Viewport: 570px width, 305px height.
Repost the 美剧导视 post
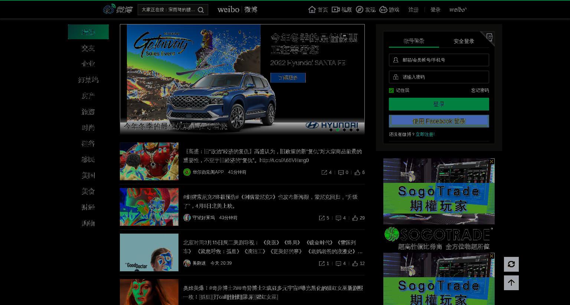click(322, 264)
